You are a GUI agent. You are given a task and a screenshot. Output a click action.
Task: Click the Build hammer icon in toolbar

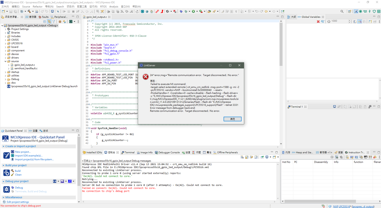29,11
